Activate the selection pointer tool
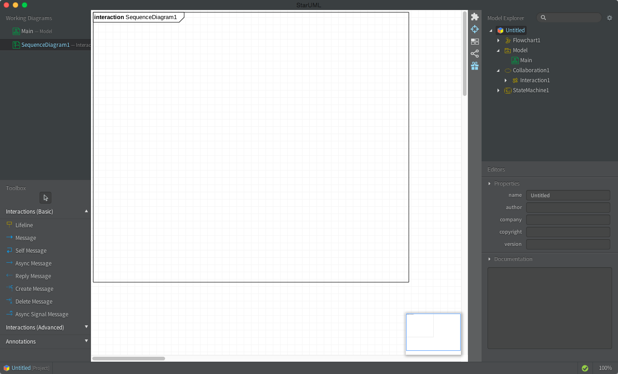 click(x=45, y=198)
